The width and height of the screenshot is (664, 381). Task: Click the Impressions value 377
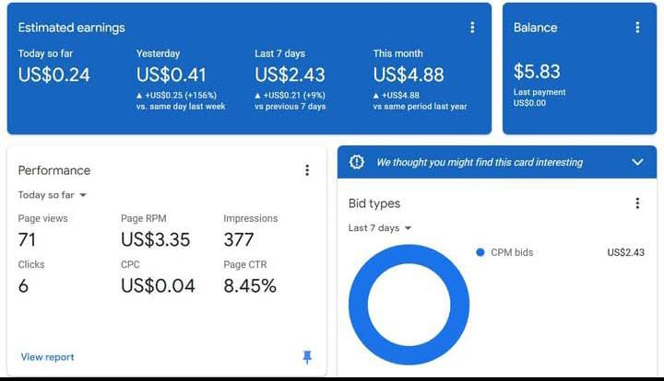(x=239, y=240)
